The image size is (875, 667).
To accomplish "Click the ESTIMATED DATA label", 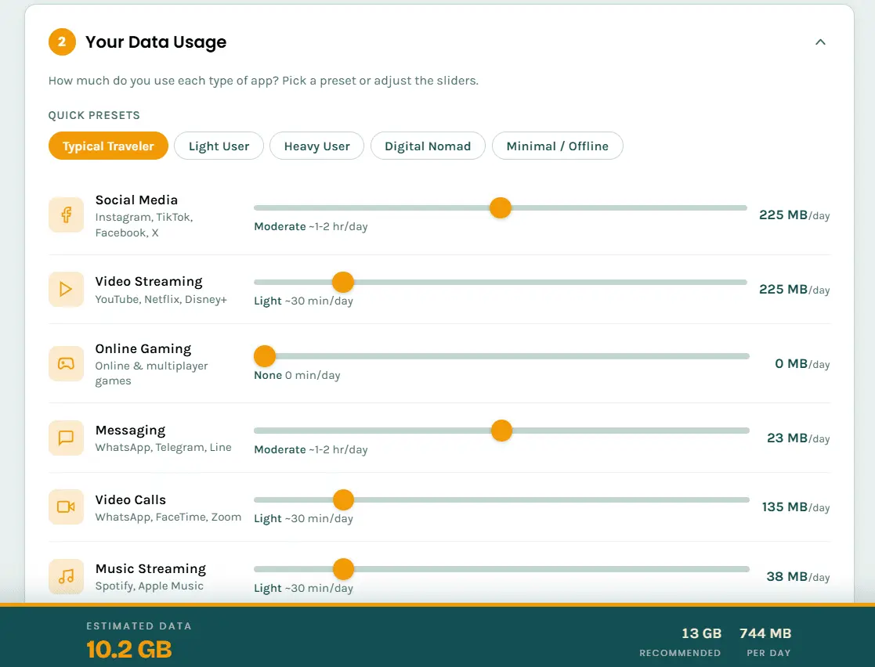I will pyautogui.click(x=139, y=626).
